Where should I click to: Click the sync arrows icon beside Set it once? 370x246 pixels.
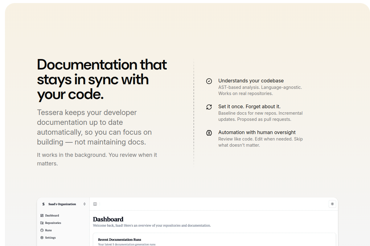209,107
